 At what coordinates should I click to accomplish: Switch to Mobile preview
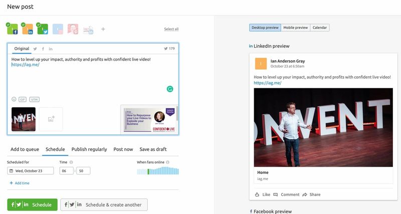296,28
